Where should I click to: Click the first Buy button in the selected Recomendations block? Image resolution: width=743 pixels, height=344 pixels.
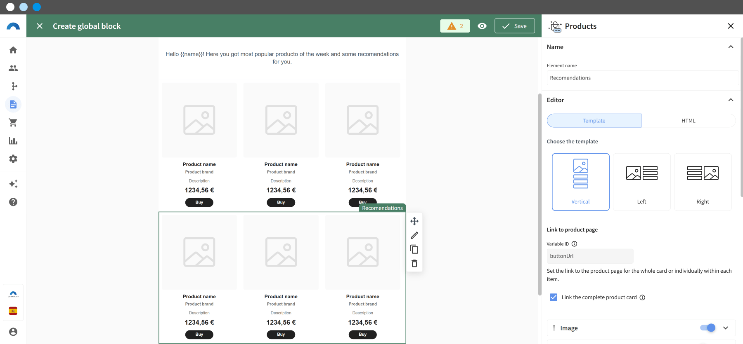click(x=199, y=335)
